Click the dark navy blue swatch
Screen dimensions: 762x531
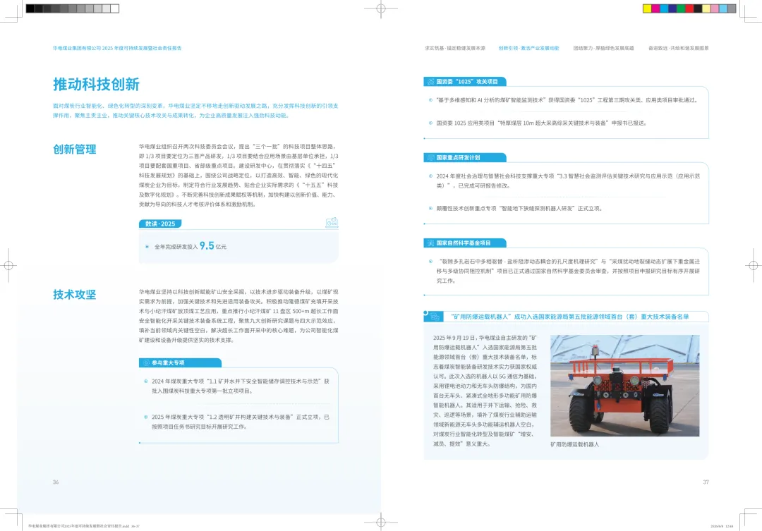tap(672, 8)
